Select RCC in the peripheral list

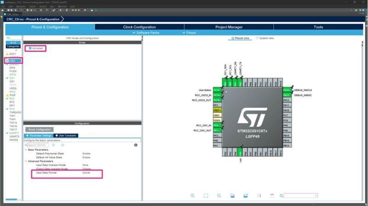click(x=12, y=99)
